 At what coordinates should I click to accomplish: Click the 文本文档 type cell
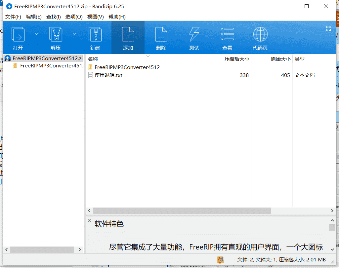pyautogui.click(x=305, y=75)
